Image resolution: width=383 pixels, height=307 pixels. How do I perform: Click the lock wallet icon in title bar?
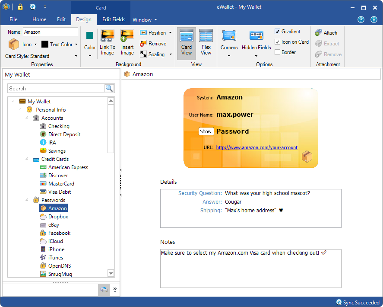[x=20, y=7]
